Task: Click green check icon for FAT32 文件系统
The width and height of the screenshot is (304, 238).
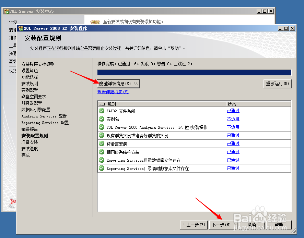Action: [x=102, y=111]
